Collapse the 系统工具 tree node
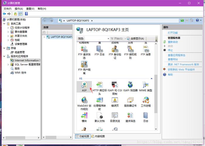The image size is (205, 146). [4, 24]
